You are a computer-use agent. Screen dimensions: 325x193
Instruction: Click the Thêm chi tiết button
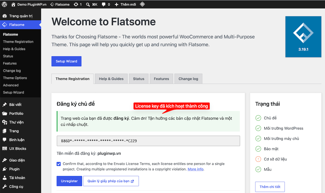(x=270, y=187)
